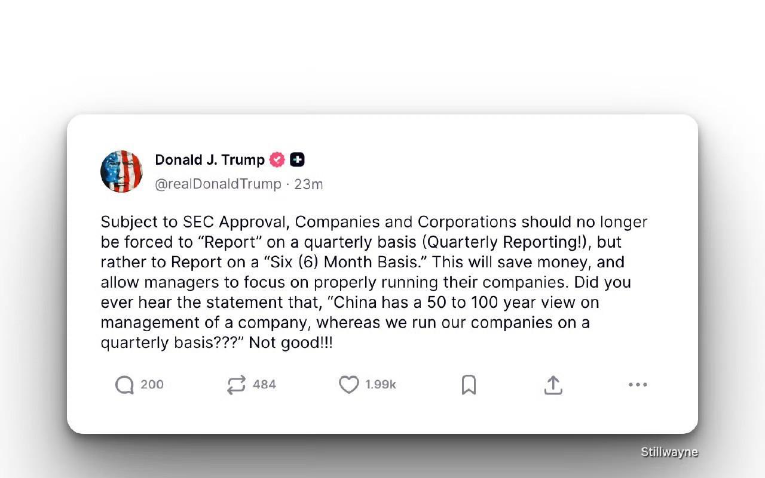Viewport: 765px width, 478px height.
Task: Click the Stillwayne watermark label
Action: [x=669, y=452]
